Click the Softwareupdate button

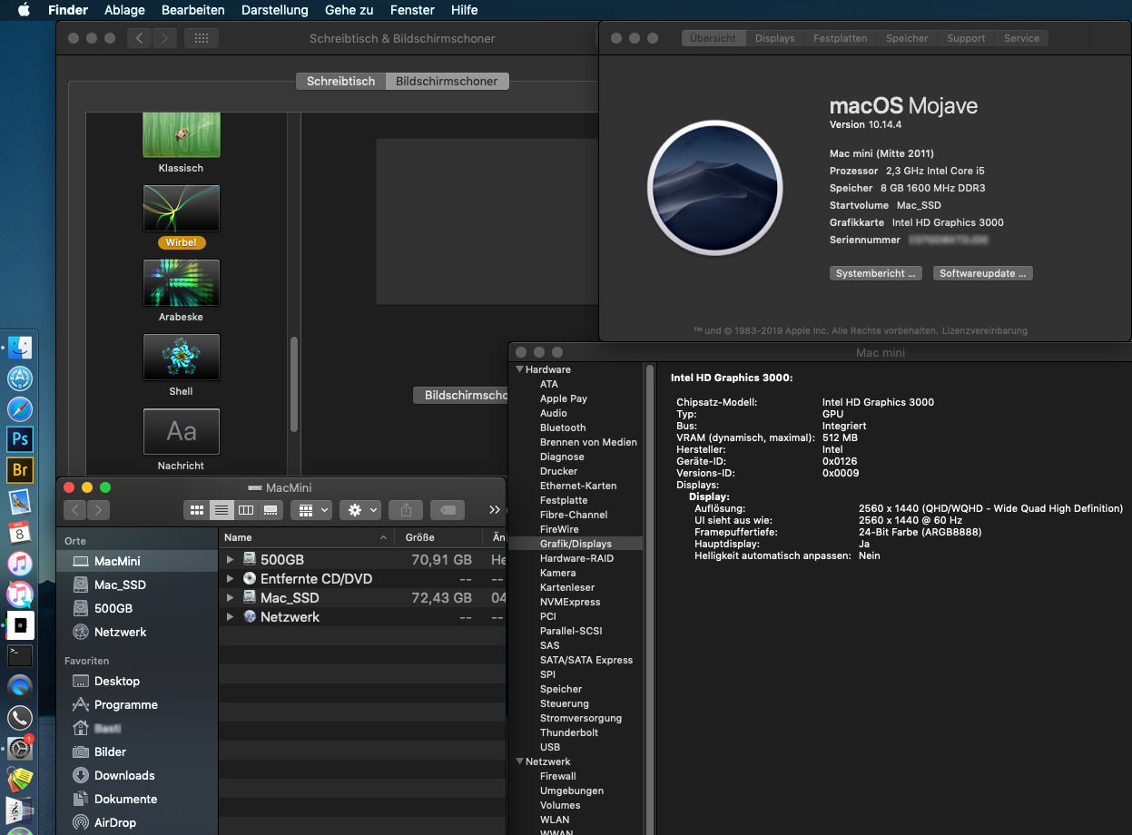point(982,273)
